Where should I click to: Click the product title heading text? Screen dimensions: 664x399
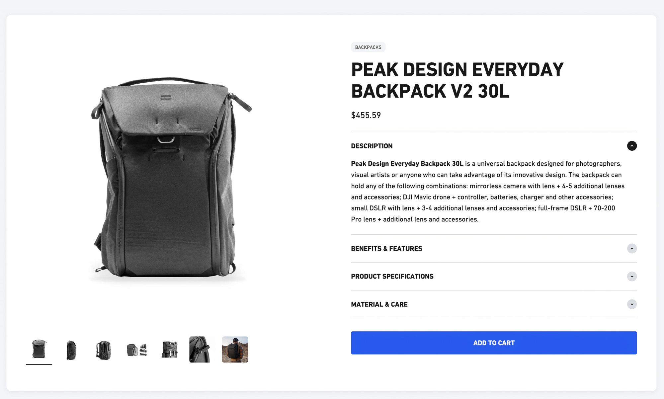tap(457, 80)
